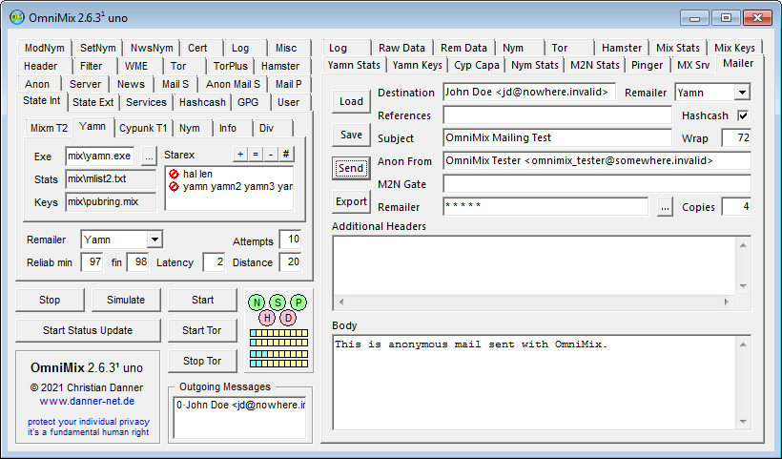Select the 'yamn yamn2 yamn3' Starex entry
Screen dimensions: 782x459
231,187
